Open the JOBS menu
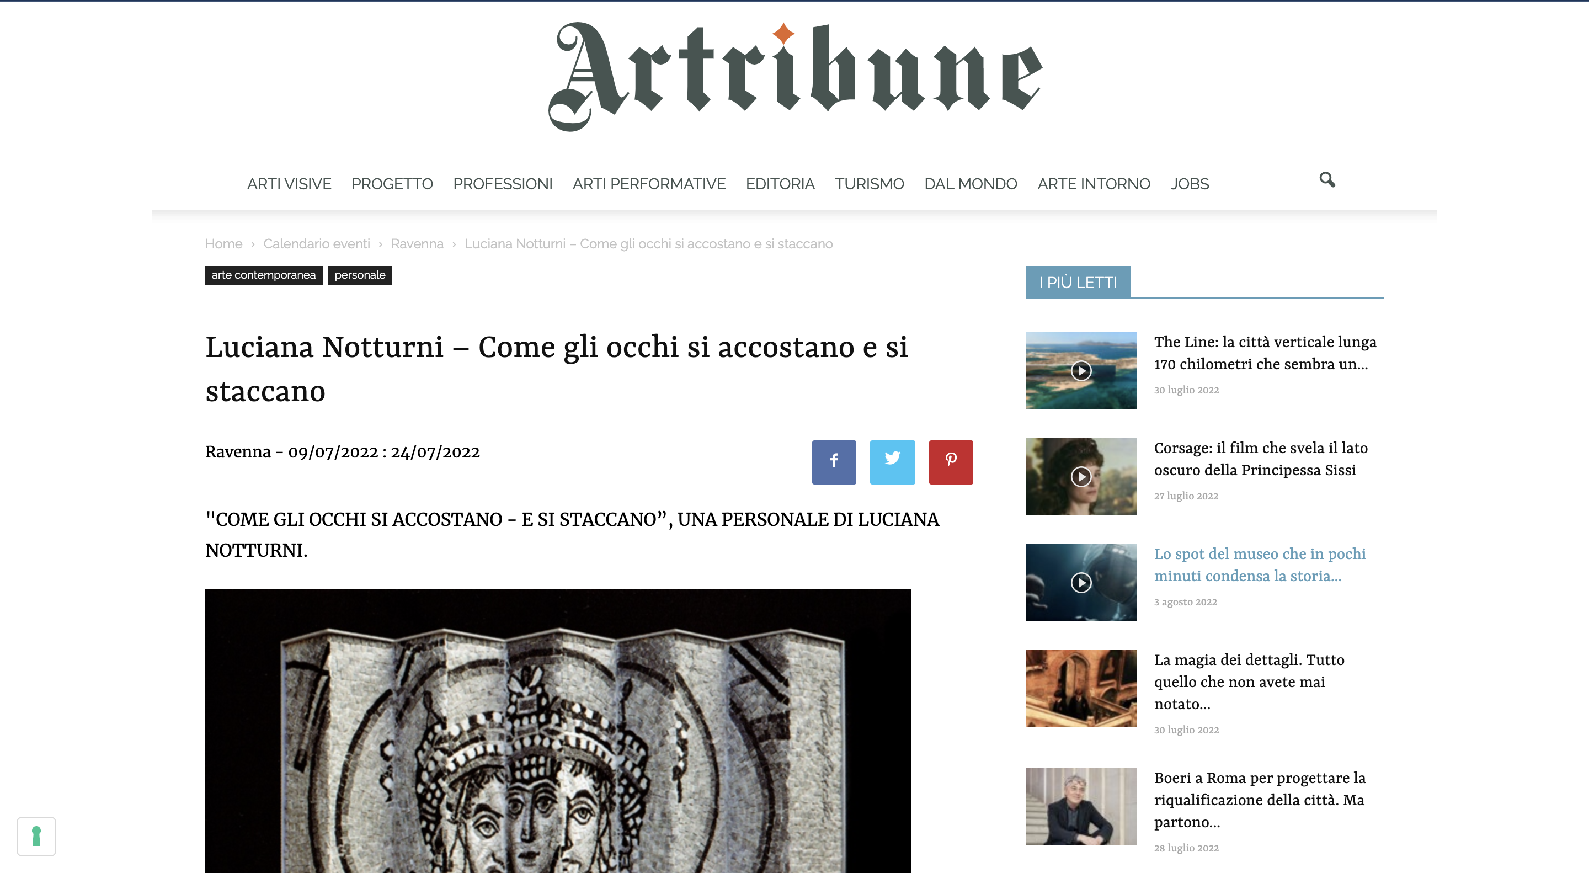 tap(1190, 184)
